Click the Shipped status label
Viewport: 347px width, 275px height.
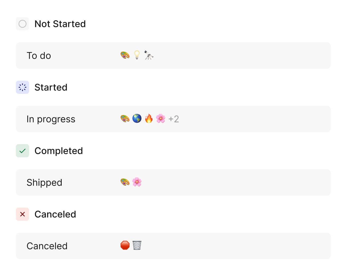click(x=44, y=182)
